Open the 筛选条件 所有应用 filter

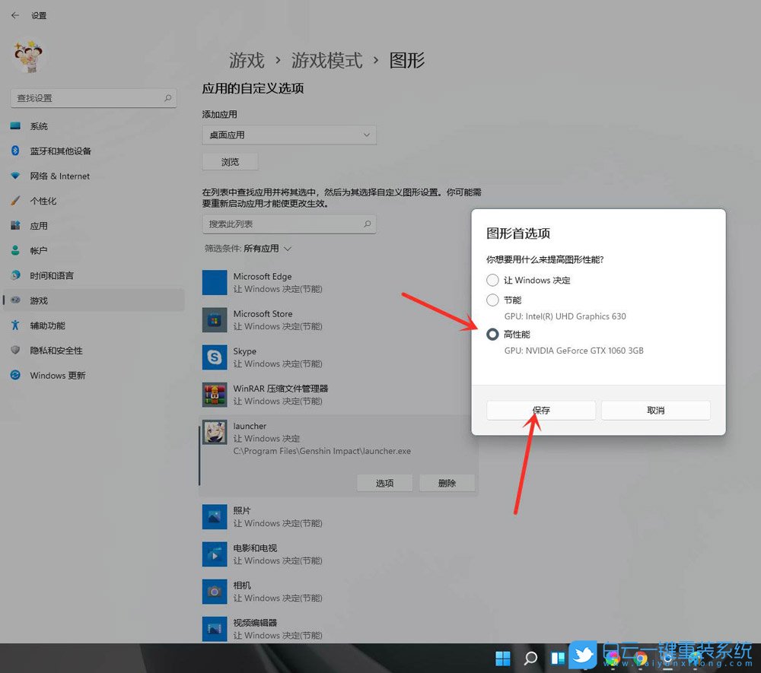pos(243,248)
